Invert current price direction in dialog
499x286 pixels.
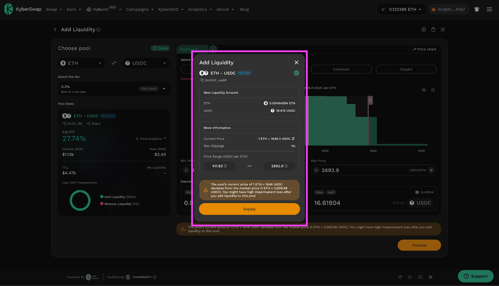point(293,139)
